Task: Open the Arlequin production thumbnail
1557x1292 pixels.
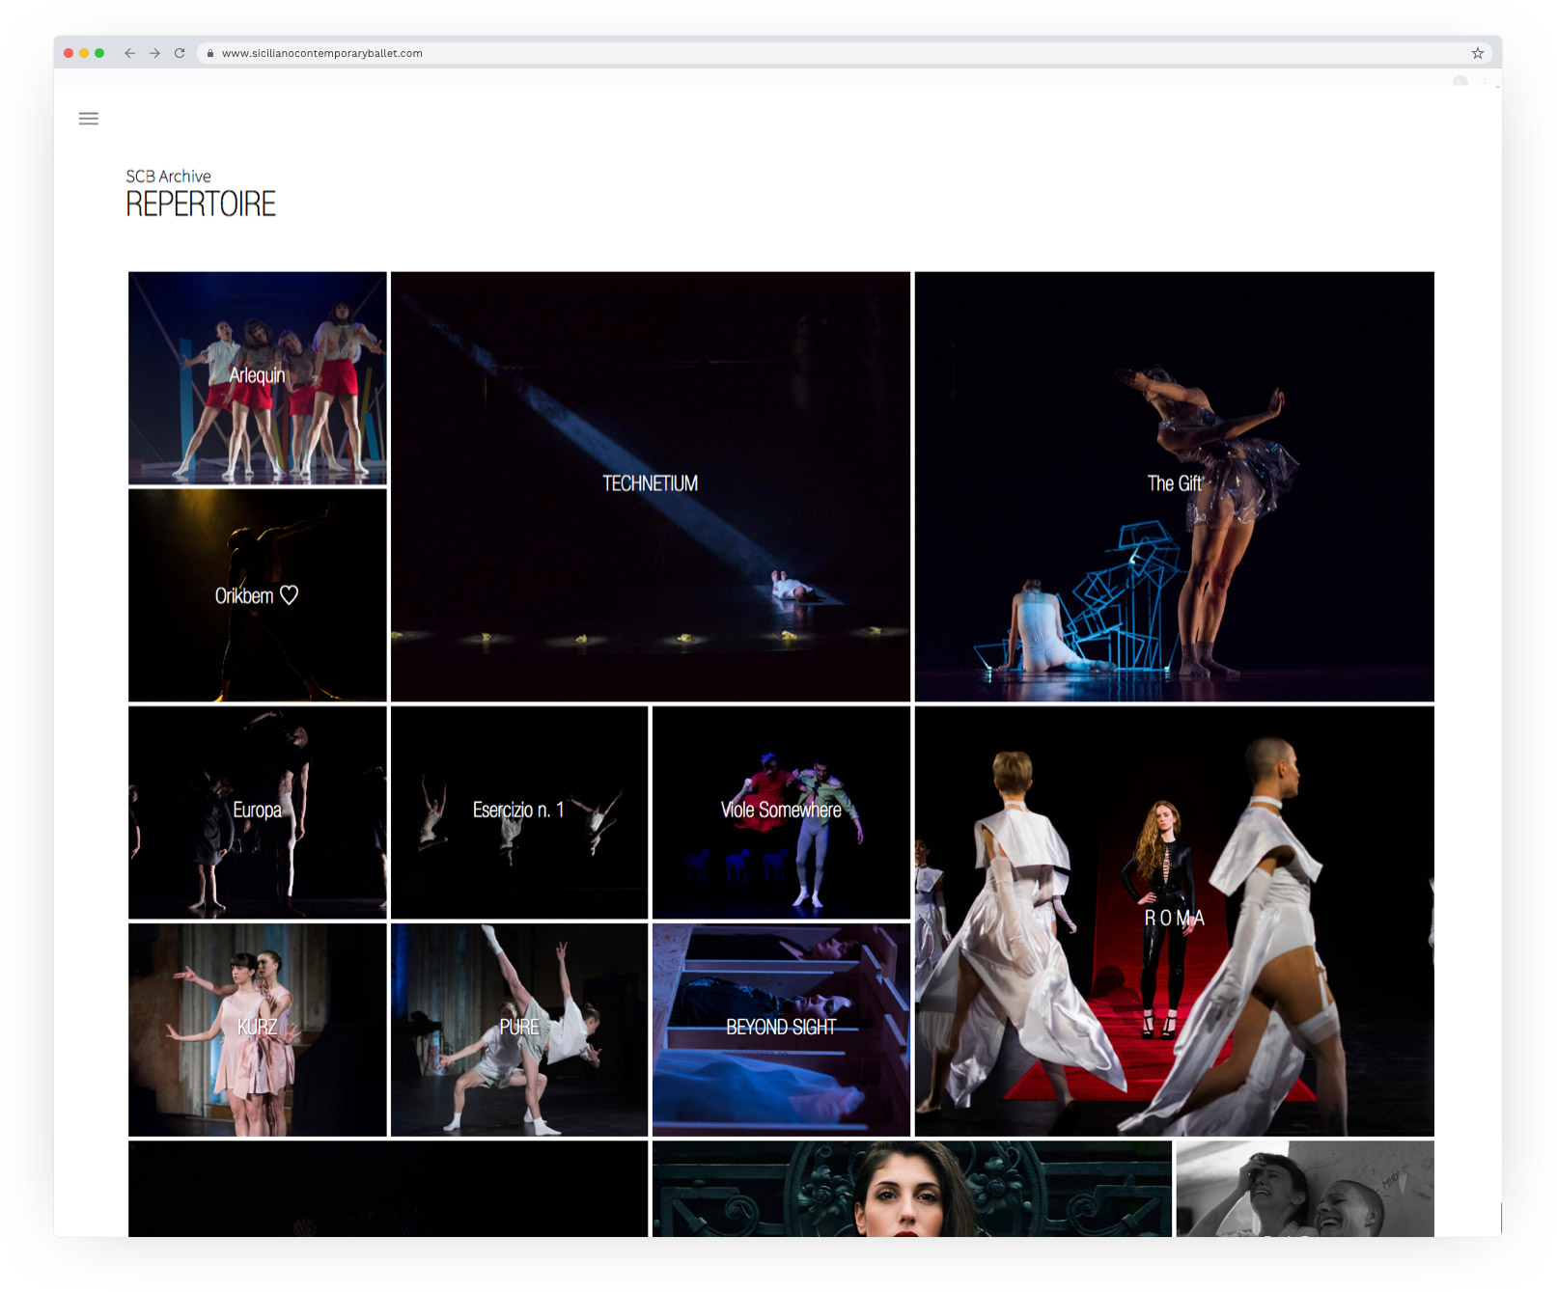Action: coord(258,378)
